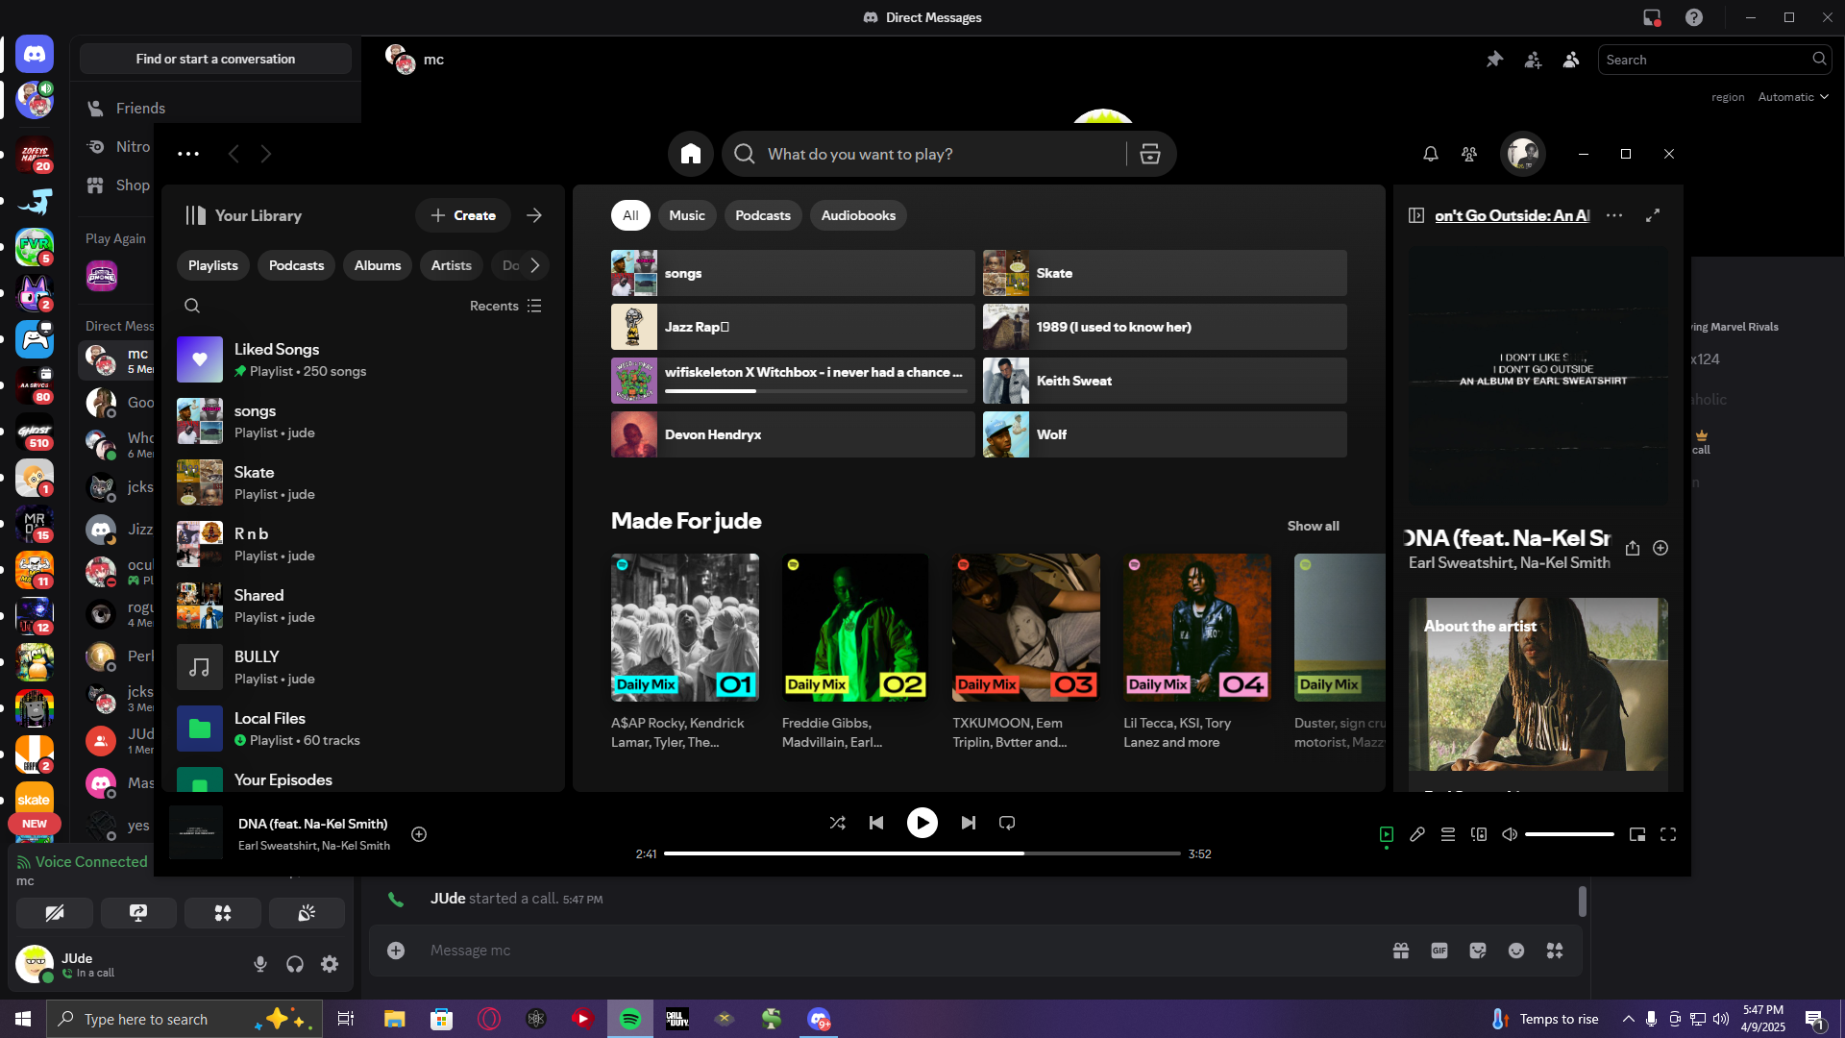Click Show all for Made For jude
Viewport: 1845px width, 1038px height.
click(1313, 526)
